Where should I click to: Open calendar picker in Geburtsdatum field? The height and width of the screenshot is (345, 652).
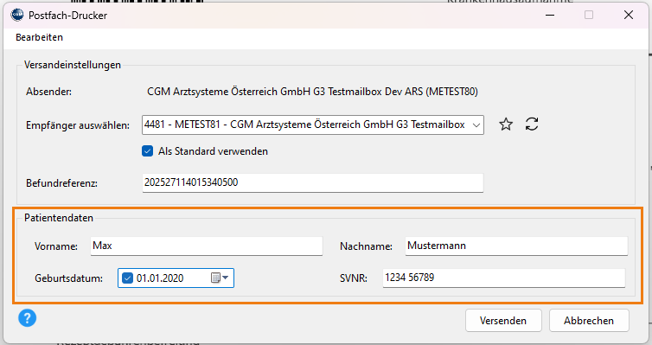click(x=215, y=278)
